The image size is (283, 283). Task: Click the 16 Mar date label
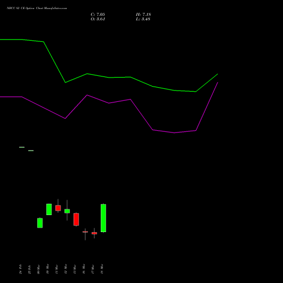click(84, 269)
